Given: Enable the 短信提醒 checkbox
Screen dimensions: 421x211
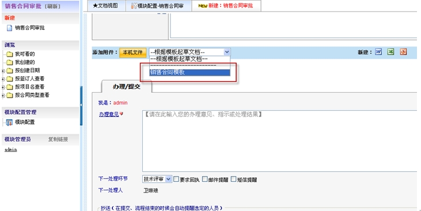Looking at the screenshot, I should pos(234,179).
